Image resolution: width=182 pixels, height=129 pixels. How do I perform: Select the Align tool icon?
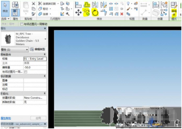[x=78, y=5]
